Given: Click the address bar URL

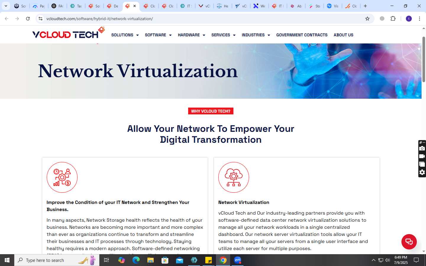Looking at the screenshot, I should (100, 19).
